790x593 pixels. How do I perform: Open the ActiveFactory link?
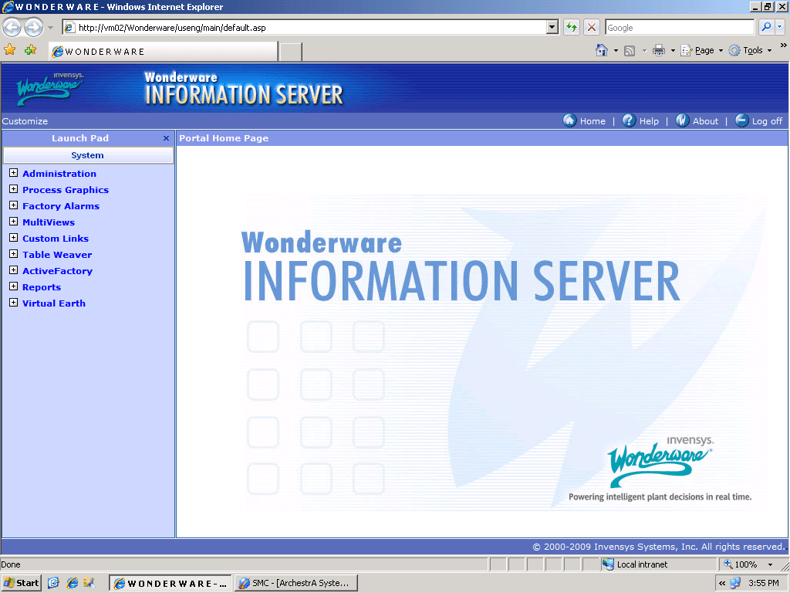point(57,271)
